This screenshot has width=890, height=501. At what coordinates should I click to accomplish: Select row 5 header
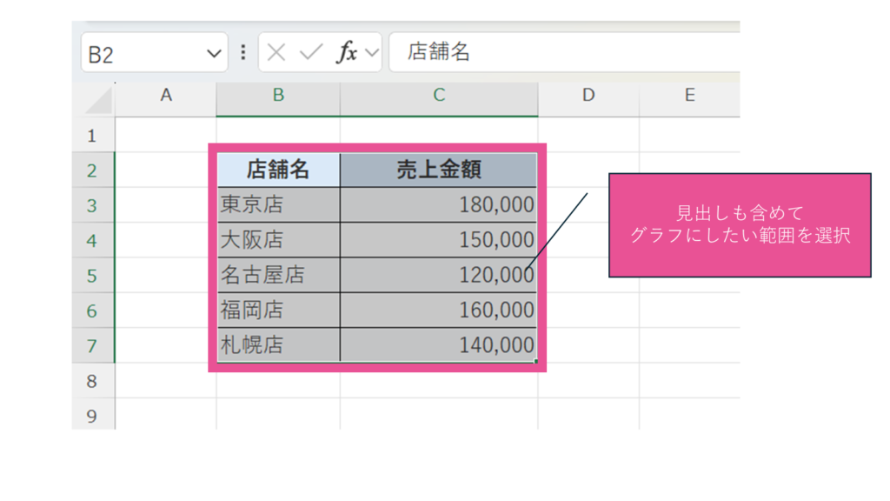tap(93, 276)
